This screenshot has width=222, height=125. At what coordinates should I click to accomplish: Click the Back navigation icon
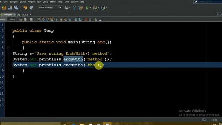[25, 19]
